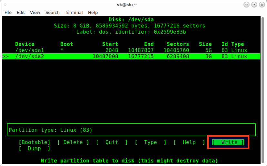Click the Disk: /dev/sda heading
267x166 pixels.
pyautogui.click(x=131, y=19)
